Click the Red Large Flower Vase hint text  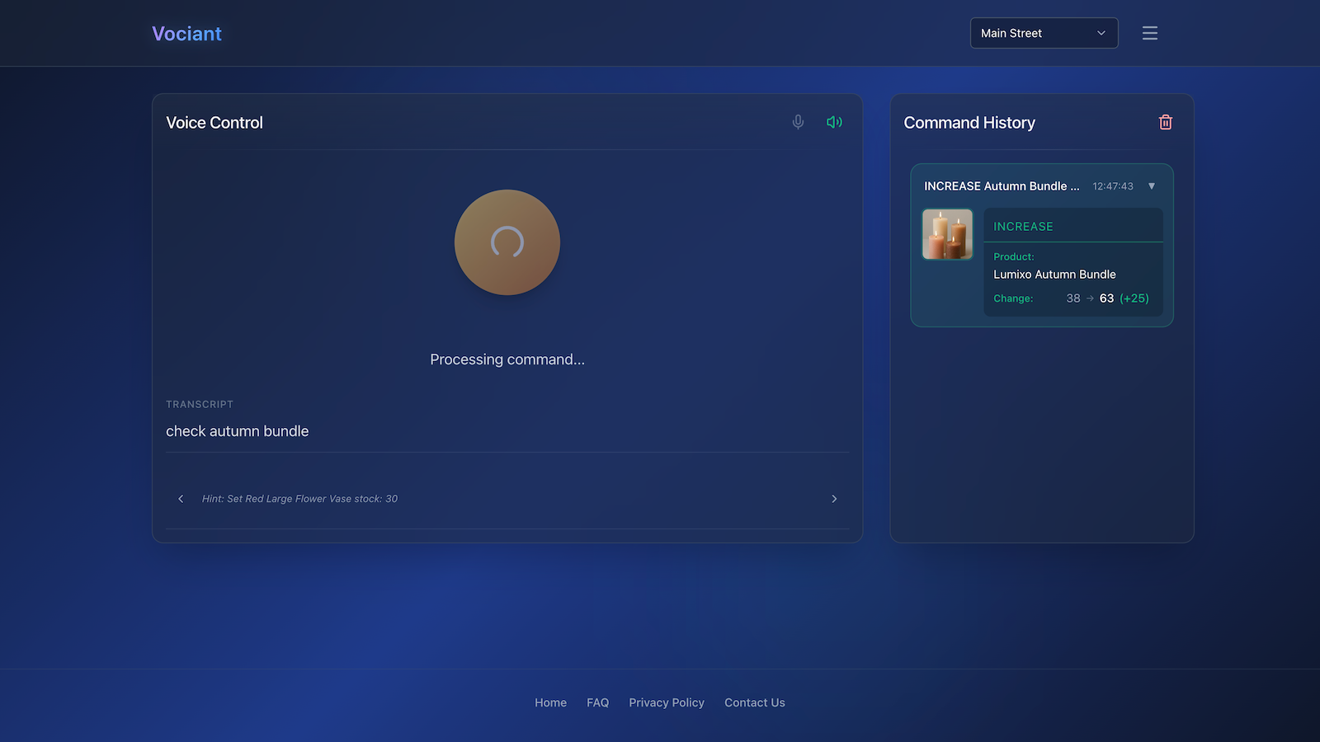pyautogui.click(x=299, y=499)
